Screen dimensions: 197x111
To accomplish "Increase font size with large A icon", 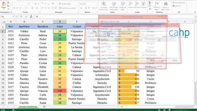I will [x=36, y=4].
